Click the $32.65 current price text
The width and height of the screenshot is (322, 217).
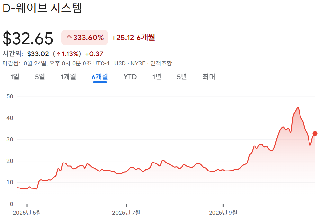pos(28,38)
